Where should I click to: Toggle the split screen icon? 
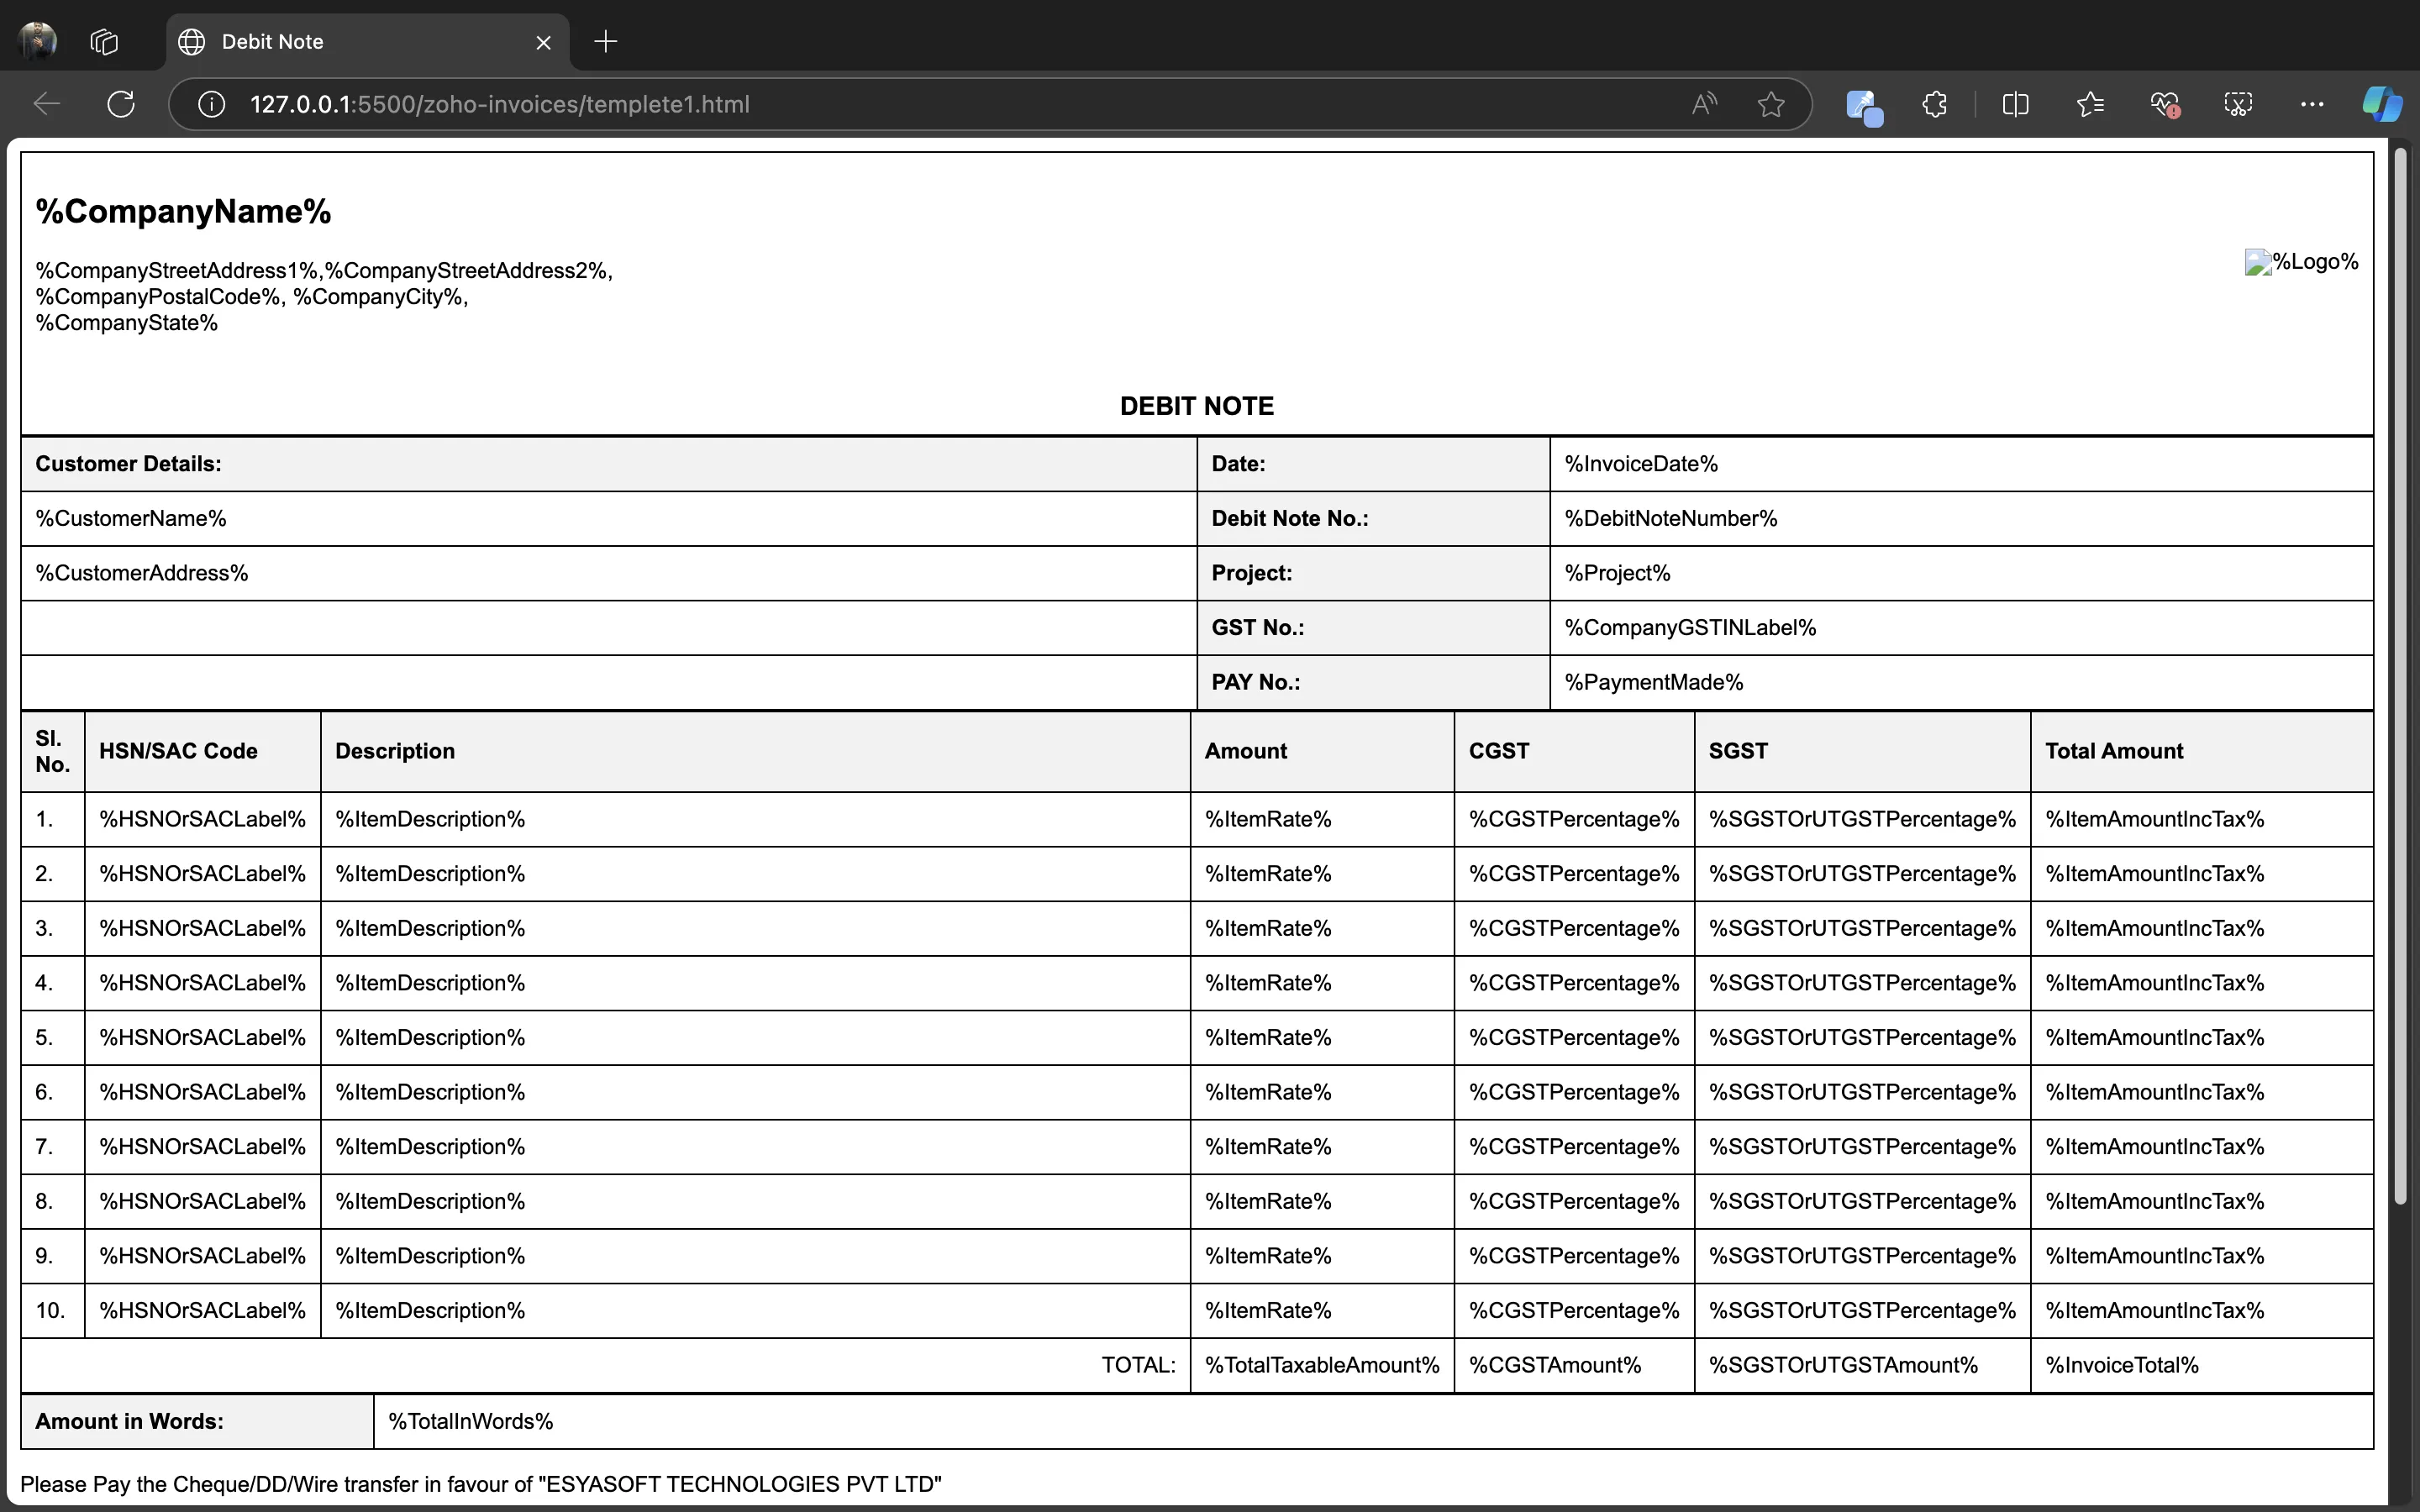(2015, 104)
